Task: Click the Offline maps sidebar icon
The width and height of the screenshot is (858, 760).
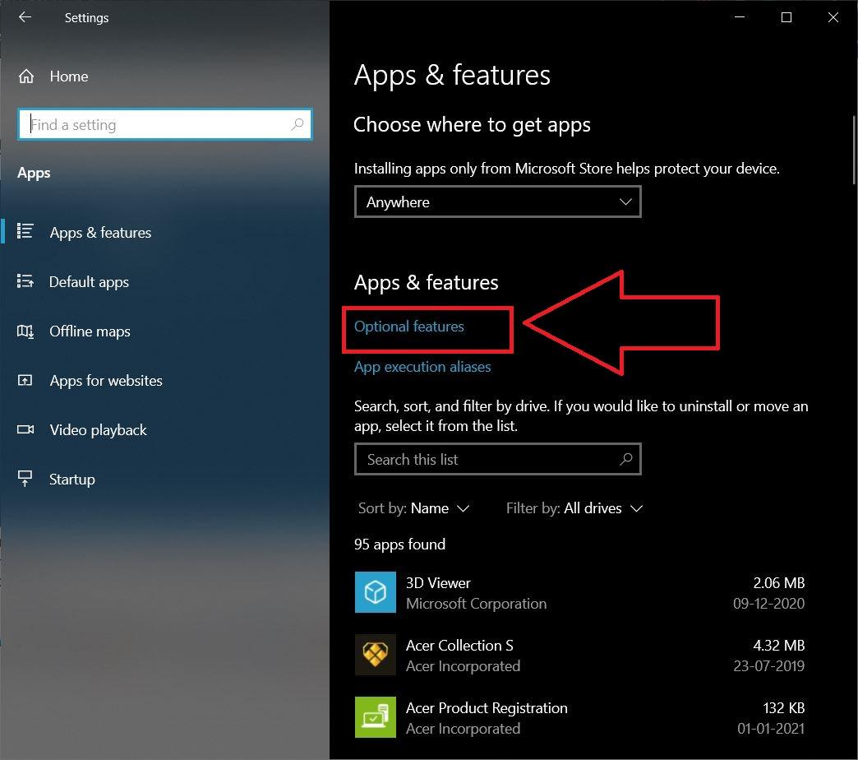Action: coord(25,331)
